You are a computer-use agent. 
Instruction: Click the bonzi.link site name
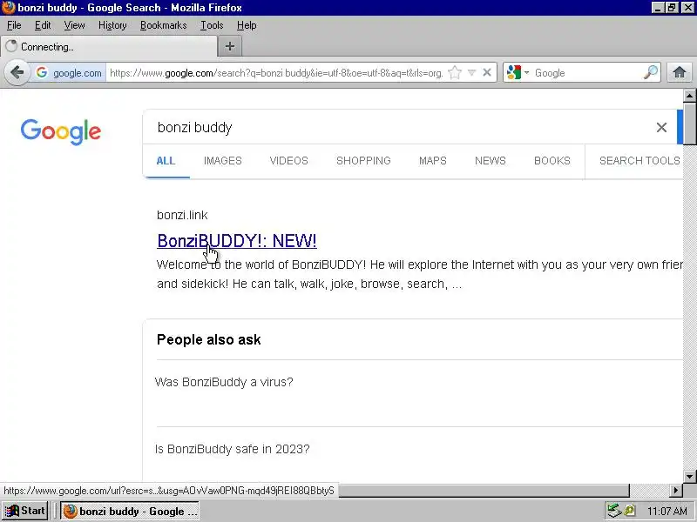(x=182, y=215)
